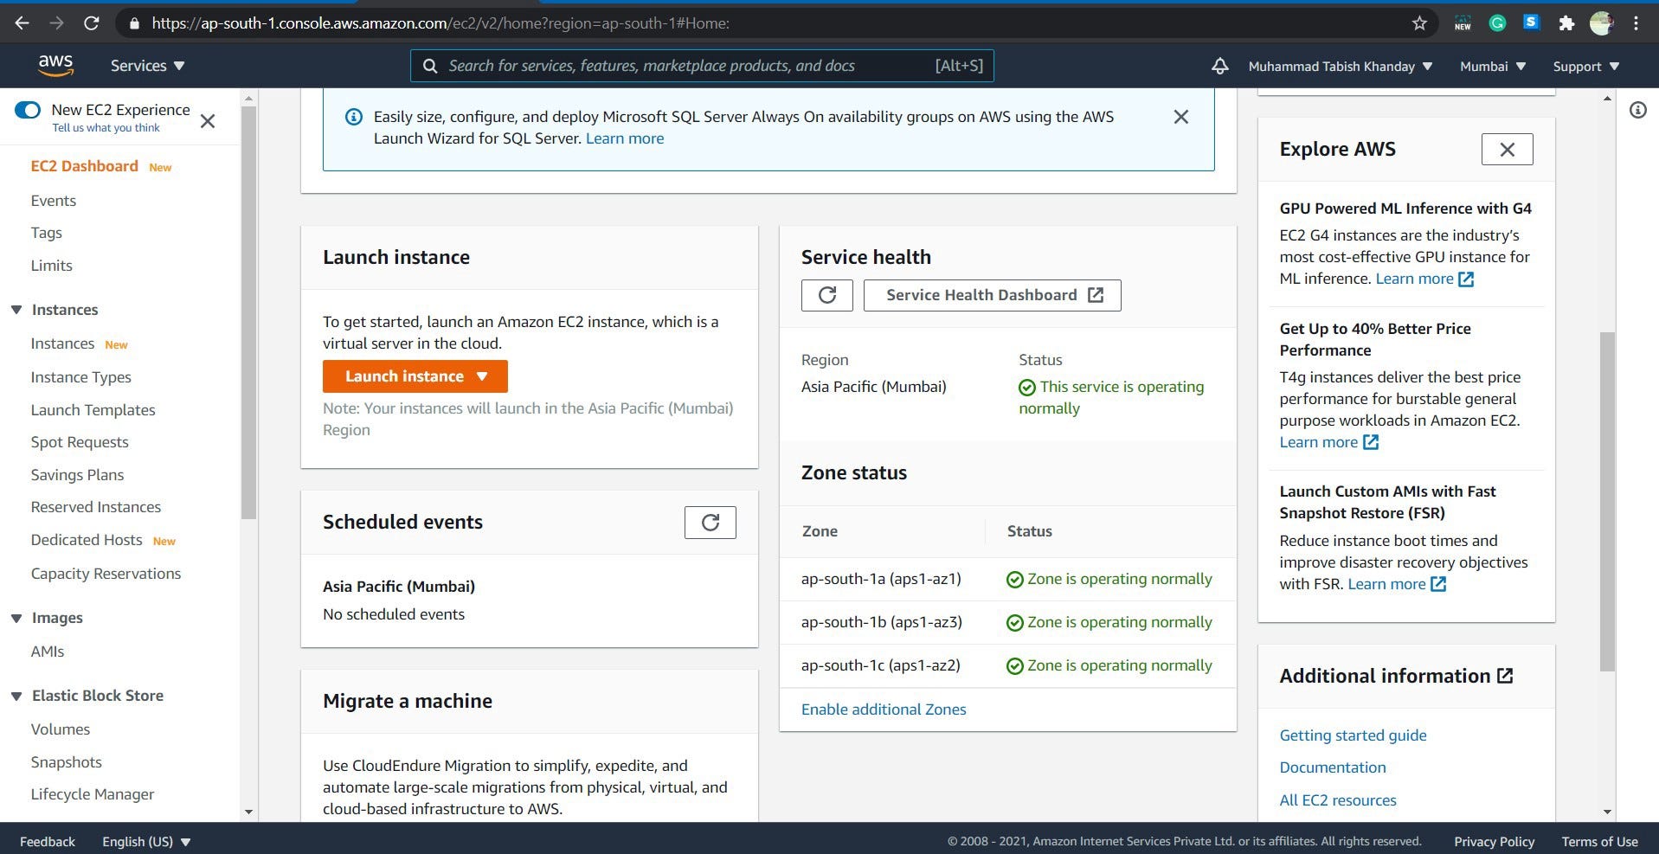The image size is (1659, 854).
Task: Go to Events in the sidebar
Action: (x=54, y=201)
